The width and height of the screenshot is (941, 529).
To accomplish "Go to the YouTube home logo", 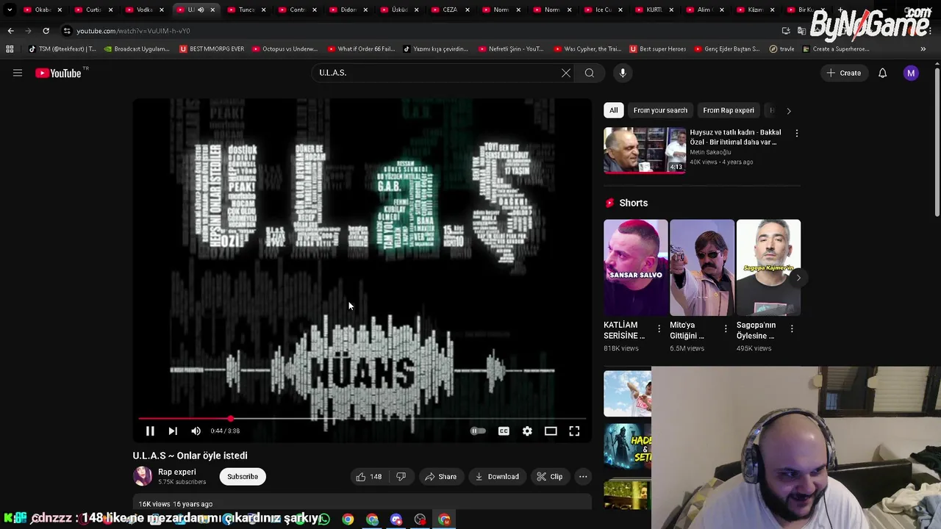I will [58, 73].
